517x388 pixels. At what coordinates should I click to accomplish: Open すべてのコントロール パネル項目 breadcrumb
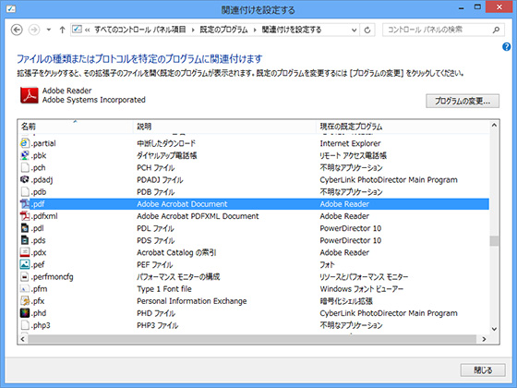[140, 30]
